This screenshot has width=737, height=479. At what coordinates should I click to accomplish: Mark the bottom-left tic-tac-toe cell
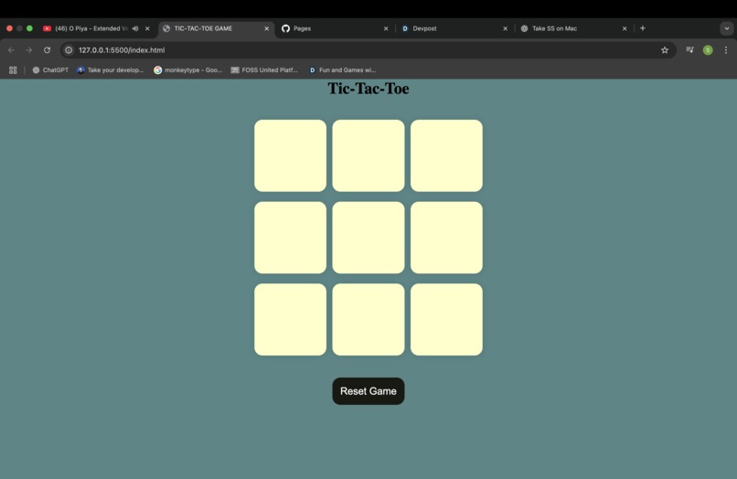click(x=290, y=319)
